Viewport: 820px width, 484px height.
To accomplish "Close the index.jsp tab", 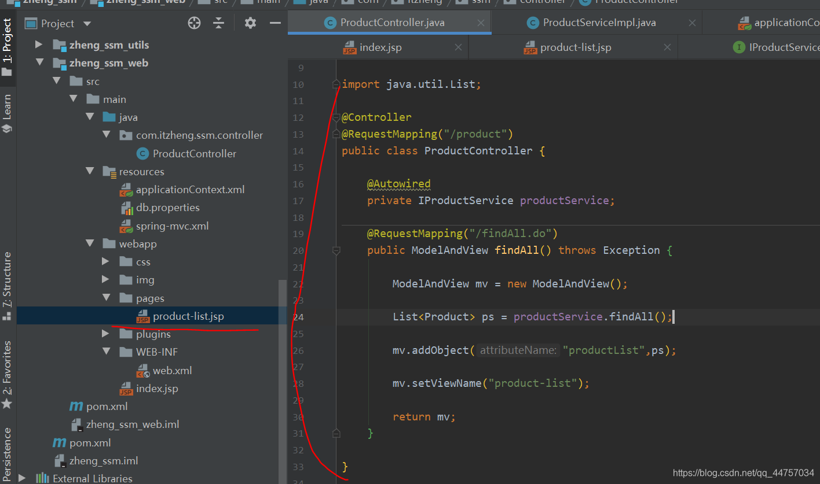I will pyautogui.click(x=458, y=47).
